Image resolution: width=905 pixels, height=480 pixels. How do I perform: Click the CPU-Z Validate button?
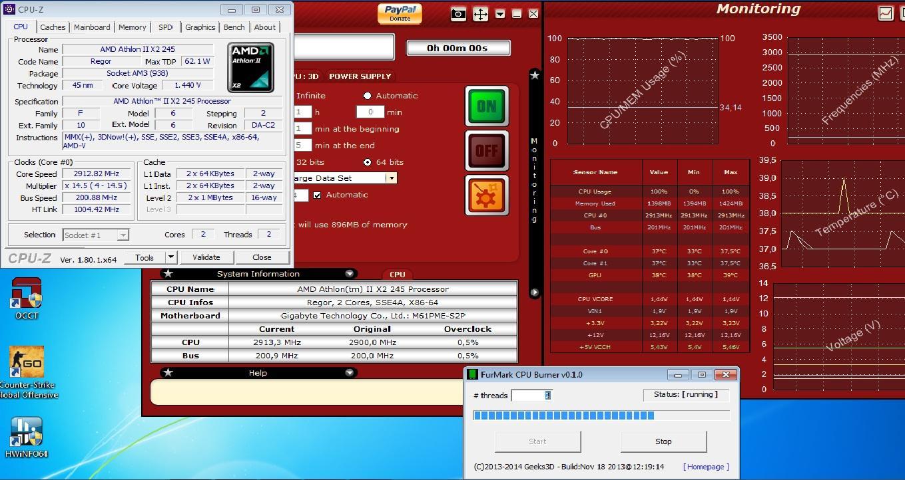[x=206, y=257]
